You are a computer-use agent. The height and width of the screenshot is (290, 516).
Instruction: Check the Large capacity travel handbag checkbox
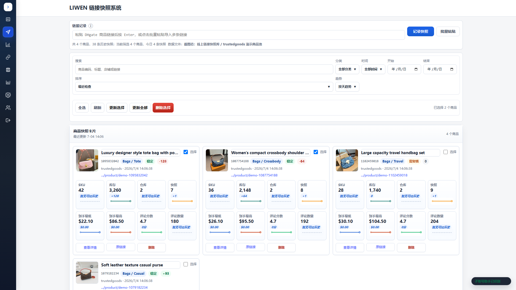tap(446, 152)
